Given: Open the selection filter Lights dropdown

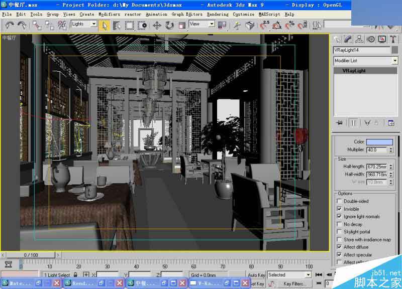Looking at the screenshot, I should (x=93, y=24).
